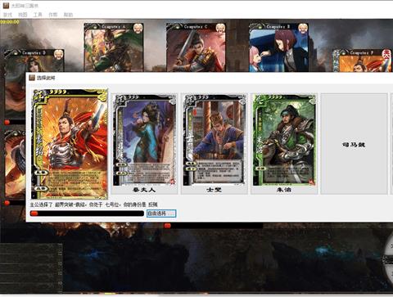Click Computer C's player portrait
The width and height of the screenshot is (393, 297).
(x=196, y=47)
